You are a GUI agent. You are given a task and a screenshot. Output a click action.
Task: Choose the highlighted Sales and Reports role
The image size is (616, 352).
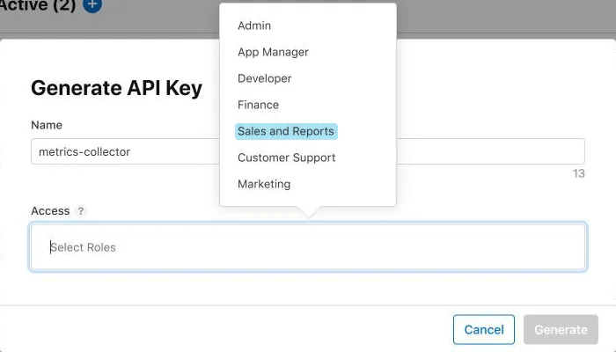(286, 131)
